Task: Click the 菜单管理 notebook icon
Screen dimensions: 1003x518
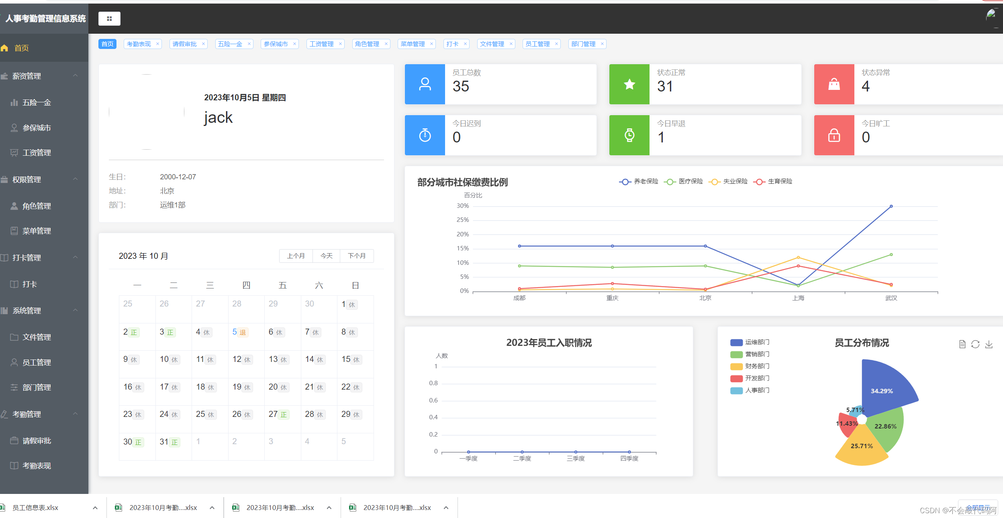Action: click(x=14, y=231)
